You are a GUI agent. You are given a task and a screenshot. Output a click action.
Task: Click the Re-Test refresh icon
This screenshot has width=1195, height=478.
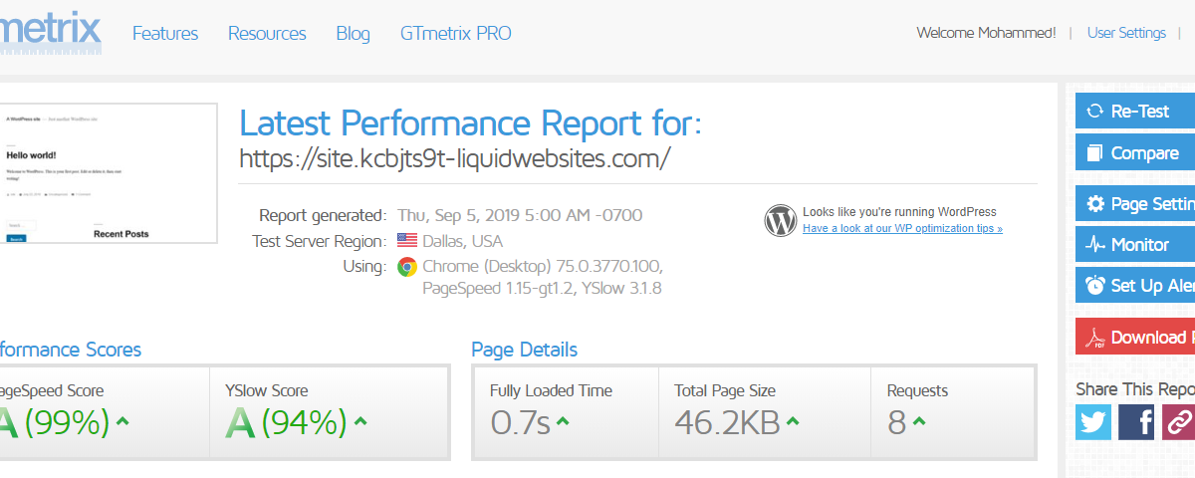[x=1095, y=111]
